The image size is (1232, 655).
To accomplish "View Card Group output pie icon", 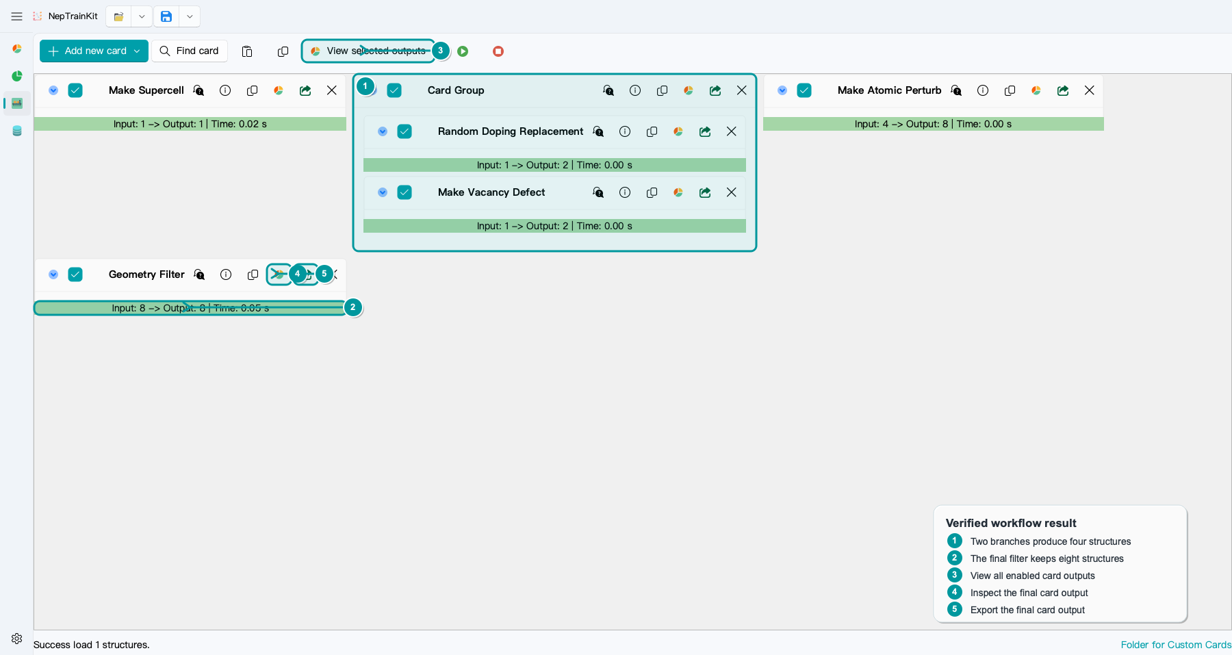I will click(x=689, y=90).
